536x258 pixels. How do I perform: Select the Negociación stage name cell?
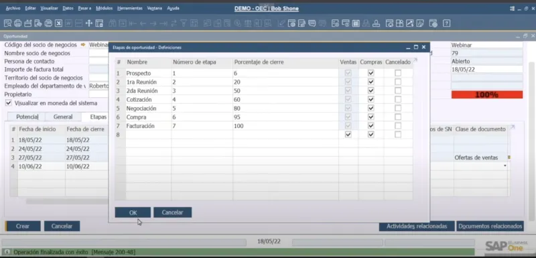point(148,109)
